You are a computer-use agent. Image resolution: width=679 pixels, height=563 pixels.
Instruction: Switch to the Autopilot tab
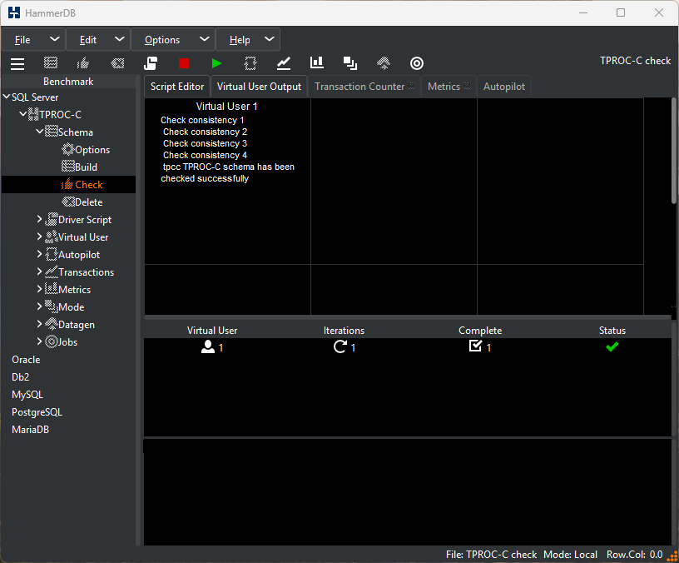pos(504,87)
